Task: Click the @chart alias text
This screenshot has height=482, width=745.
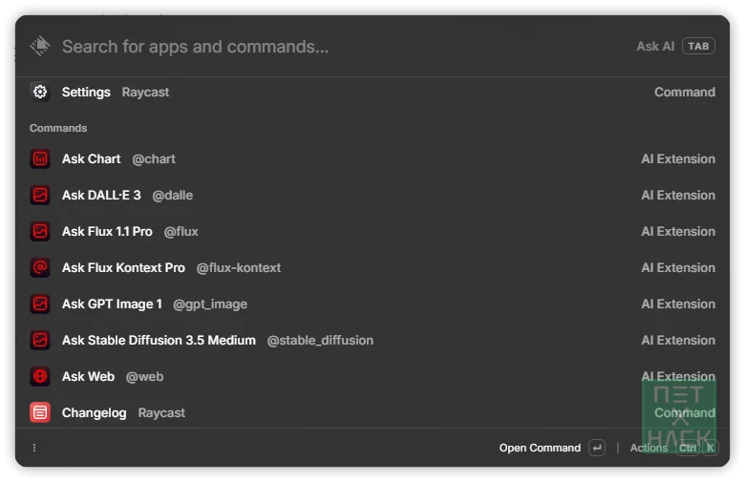Action: point(154,159)
